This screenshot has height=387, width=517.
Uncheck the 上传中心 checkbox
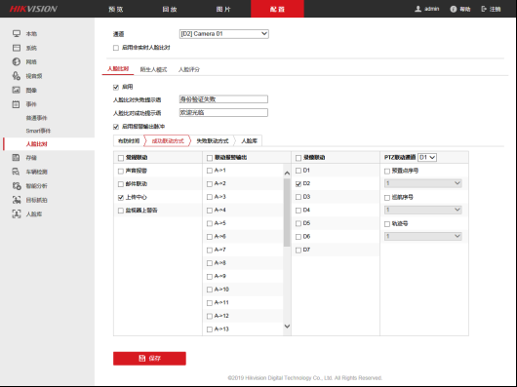click(x=121, y=198)
